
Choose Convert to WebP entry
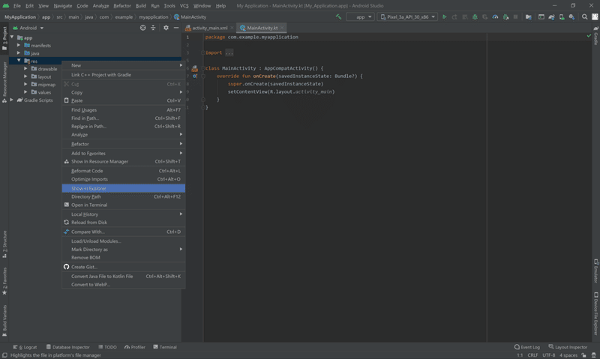click(124, 285)
